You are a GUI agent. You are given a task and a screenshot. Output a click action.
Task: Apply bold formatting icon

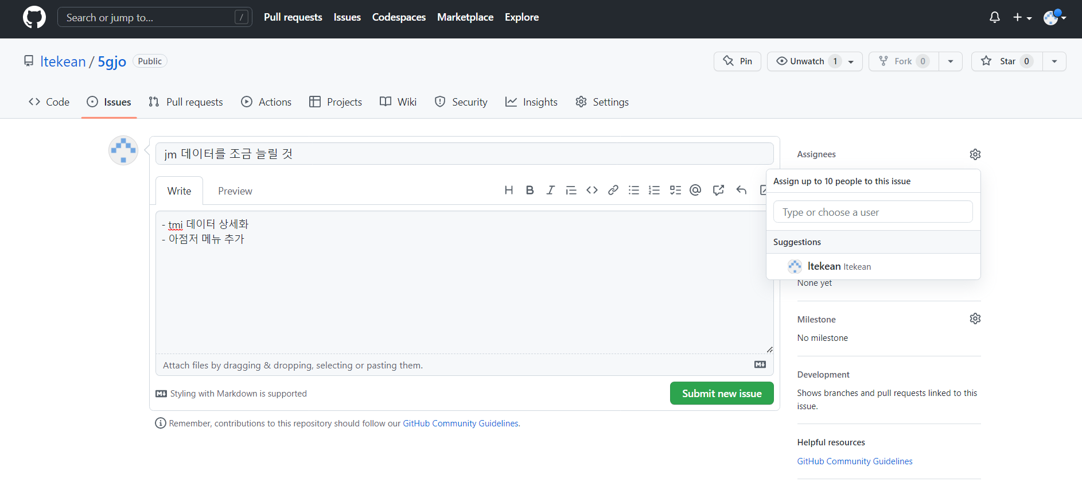530,190
